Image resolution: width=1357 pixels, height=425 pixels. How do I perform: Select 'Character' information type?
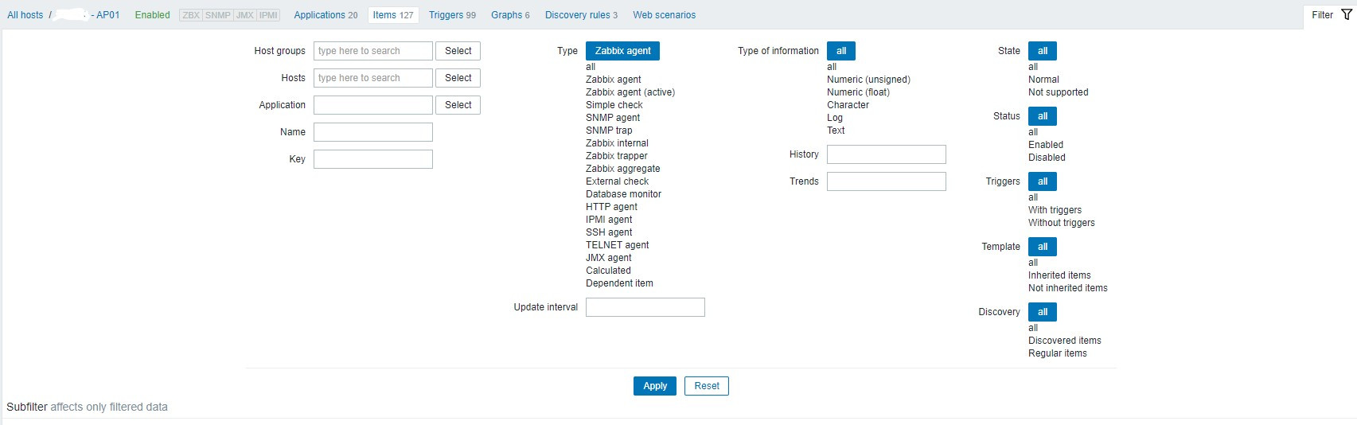click(848, 105)
